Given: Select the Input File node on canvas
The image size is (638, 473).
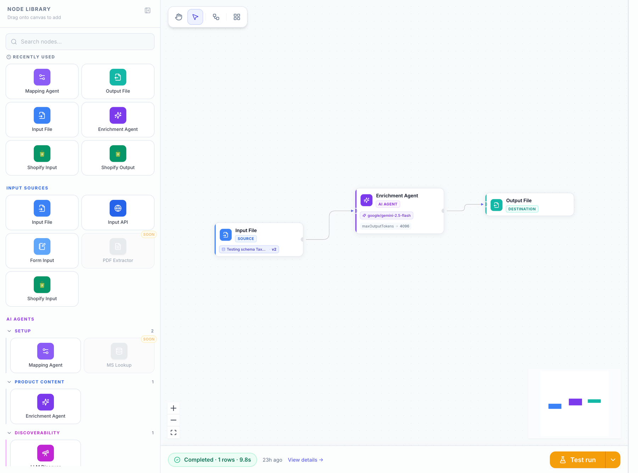Looking at the screenshot, I should [x=259, y=240].
